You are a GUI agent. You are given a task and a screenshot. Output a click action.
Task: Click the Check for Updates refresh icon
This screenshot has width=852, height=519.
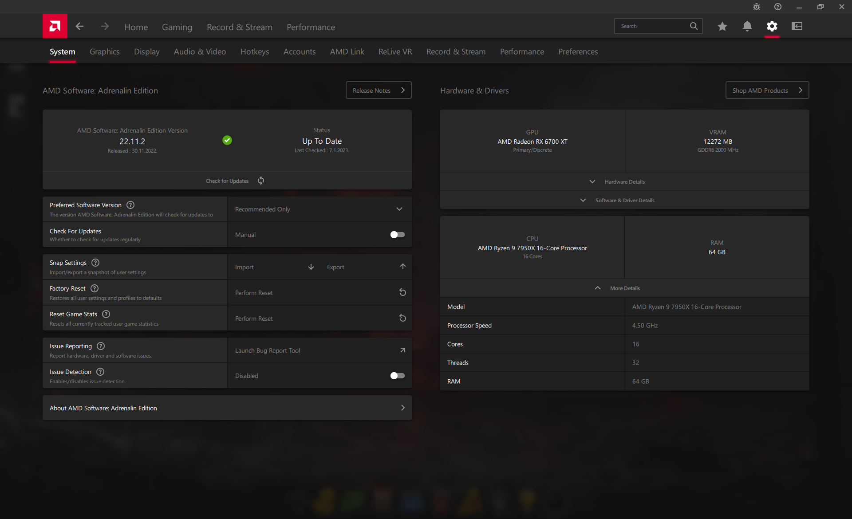[x=261, y=181]
